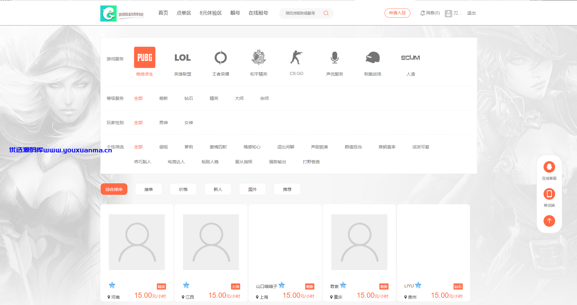Image resolution: width=577 pixels, height=305 pixels.
Task: Click the 退出 logout link
Action: coord(472,13)
